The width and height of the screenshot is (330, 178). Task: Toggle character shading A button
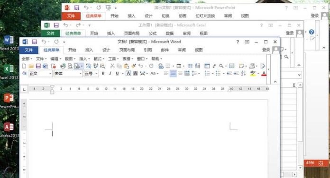click(135, 73)
